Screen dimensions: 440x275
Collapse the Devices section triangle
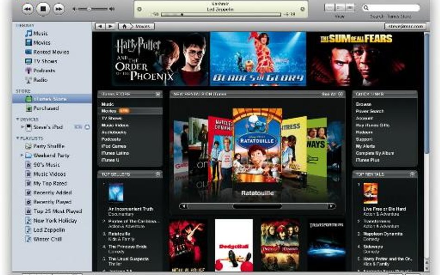click(x=18, y=119)
